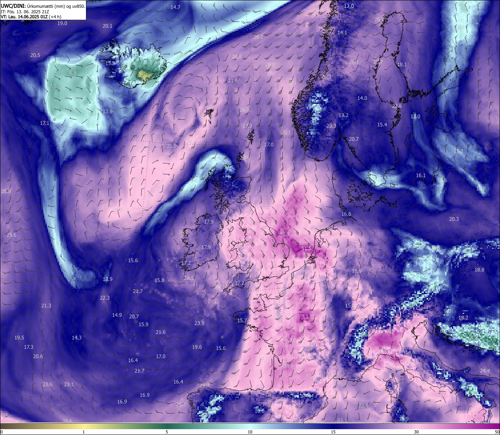Click the 16.1 value over the Baltic
500x435 pixels.
pyautogui.click(x=421, y=176)
